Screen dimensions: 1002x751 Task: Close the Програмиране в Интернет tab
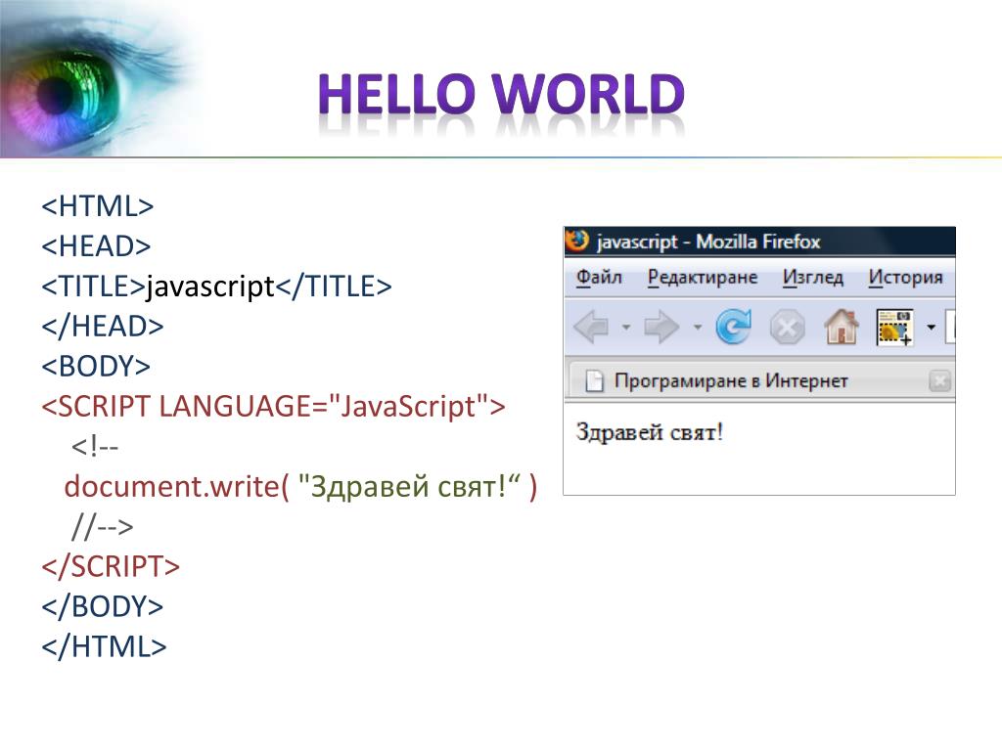point(940,381)
